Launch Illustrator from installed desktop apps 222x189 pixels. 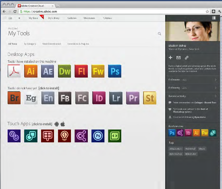pyautogui.click(x=31, y=71)
